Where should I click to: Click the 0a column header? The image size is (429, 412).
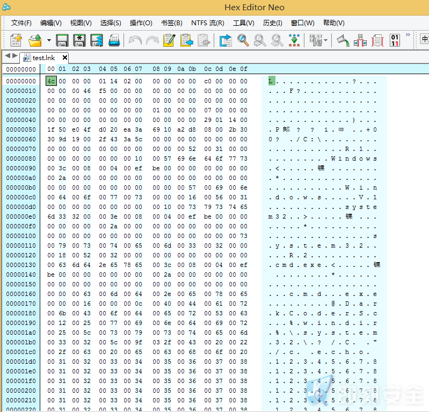tap(181, 69)
